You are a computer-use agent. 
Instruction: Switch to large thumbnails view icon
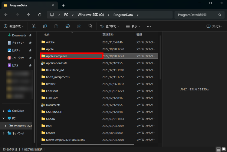(224, 149)
